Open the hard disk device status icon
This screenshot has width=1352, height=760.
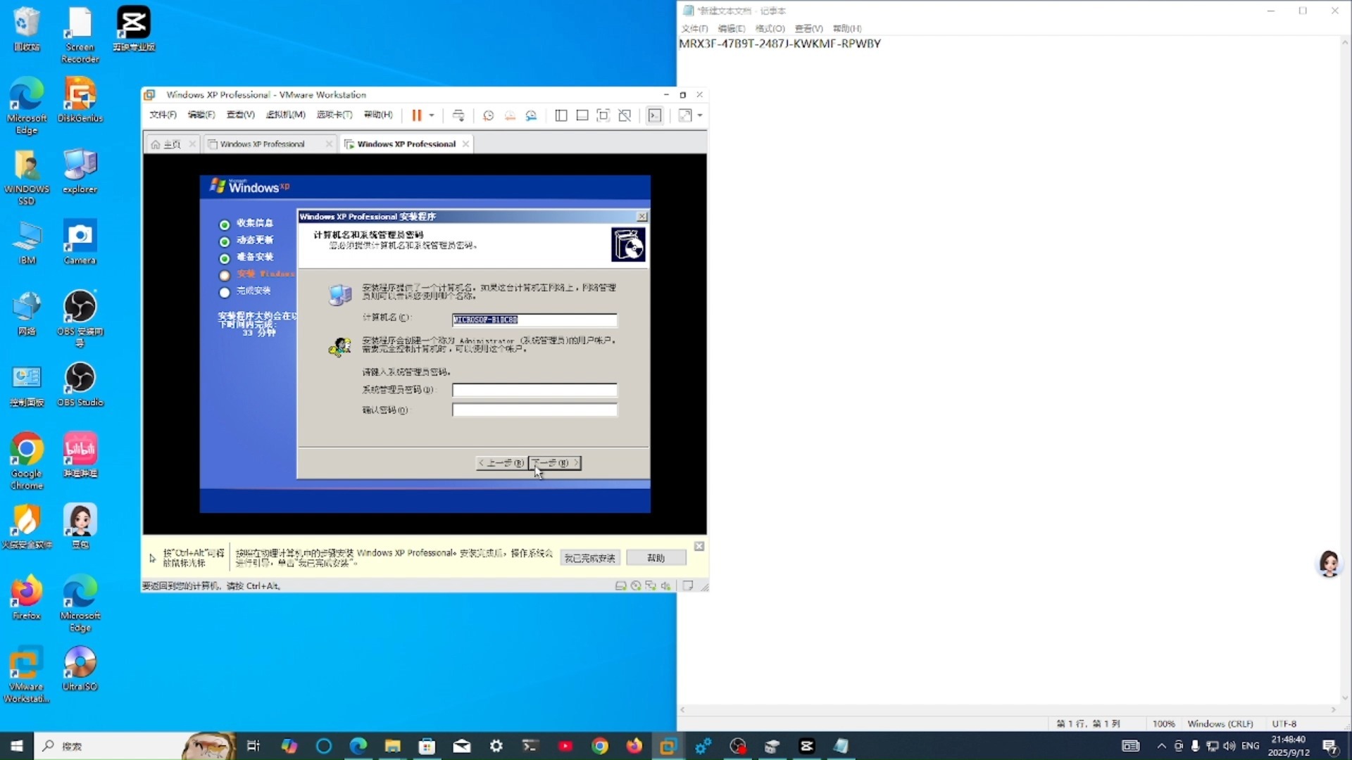pos(620,585)
